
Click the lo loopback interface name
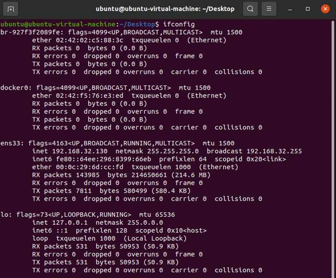click(6, 215)
